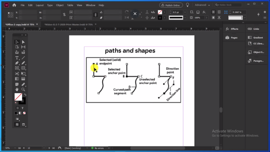
Task: Expand the fill color flyout arrow
Action: pos(165,12)
